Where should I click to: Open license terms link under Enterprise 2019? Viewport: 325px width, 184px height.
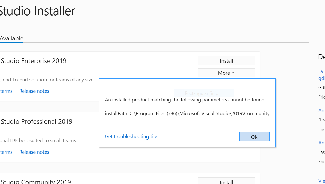point(6,91)
